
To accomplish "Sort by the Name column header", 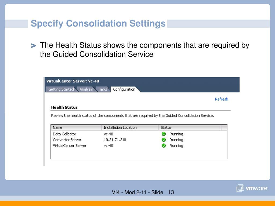I will (x=76, y=127).
